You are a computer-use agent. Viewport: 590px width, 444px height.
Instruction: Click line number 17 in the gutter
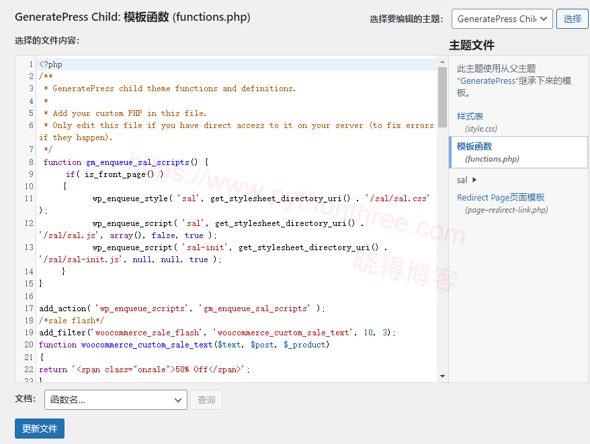point(29,309)
